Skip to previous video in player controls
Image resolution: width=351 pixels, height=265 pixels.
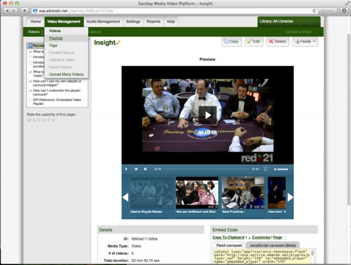coord(136,169)
